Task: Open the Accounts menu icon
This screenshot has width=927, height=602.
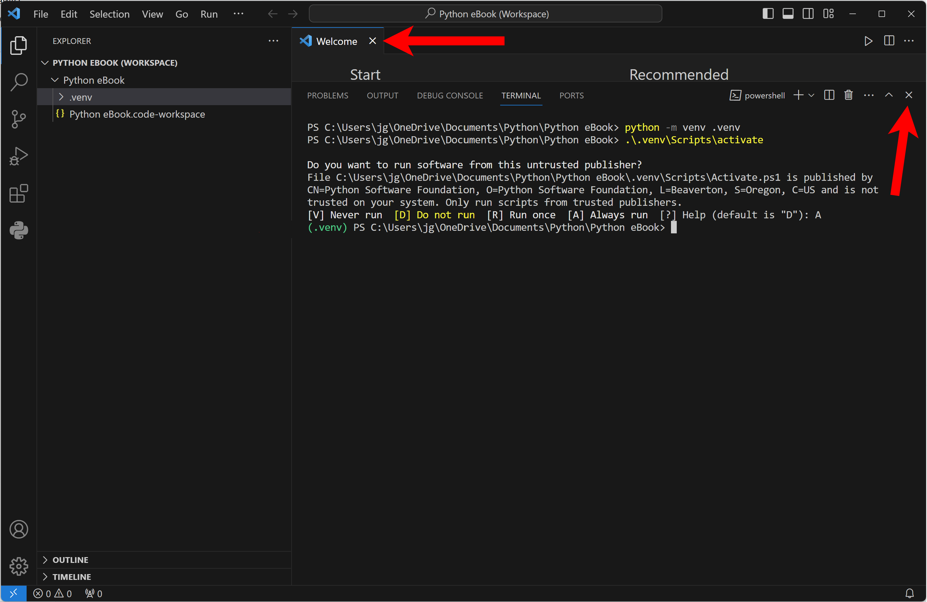Action: tap(18, 529)
